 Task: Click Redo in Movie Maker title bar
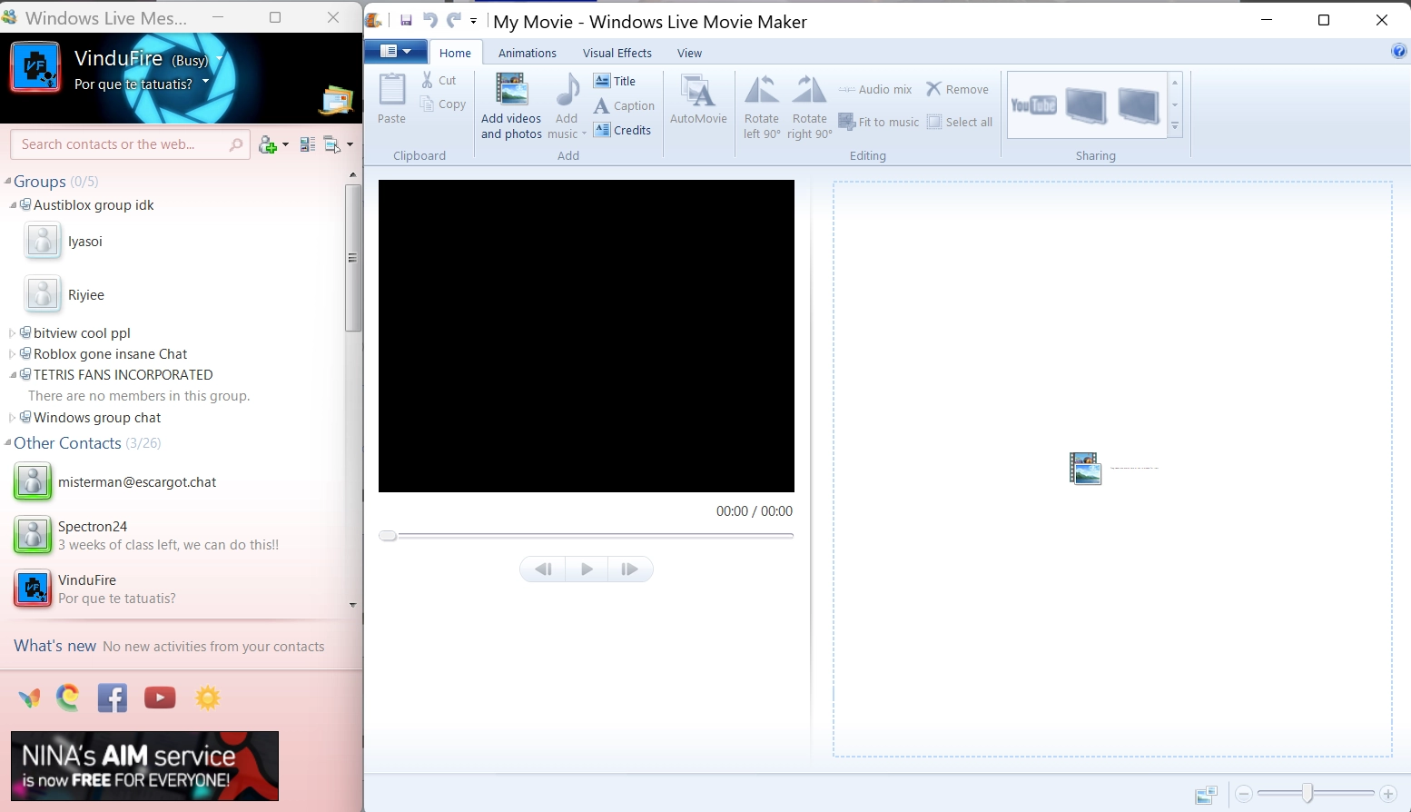click(x=454, y=21)
